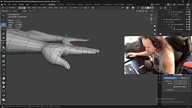Open the Mesh menu in viewport header
Viewport: 192px width, 108px height.
coord(45,8)
